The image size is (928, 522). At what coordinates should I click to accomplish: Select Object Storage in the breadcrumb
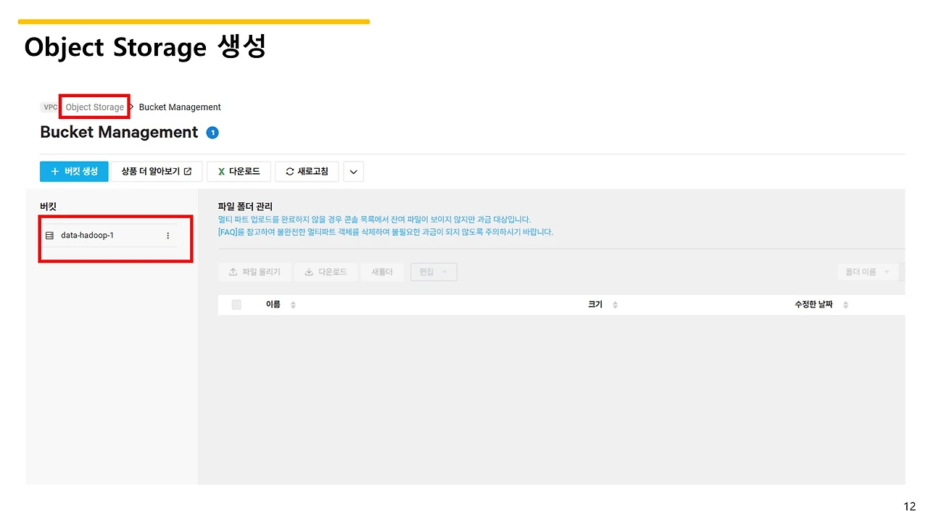(x=94, y=107)
